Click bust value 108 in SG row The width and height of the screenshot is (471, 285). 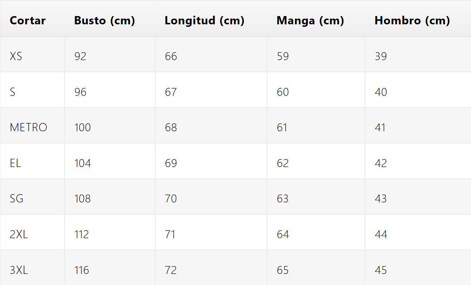(82, 199)
